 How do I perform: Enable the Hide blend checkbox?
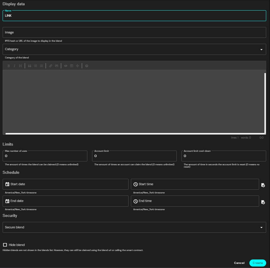[x=5, y=245]
